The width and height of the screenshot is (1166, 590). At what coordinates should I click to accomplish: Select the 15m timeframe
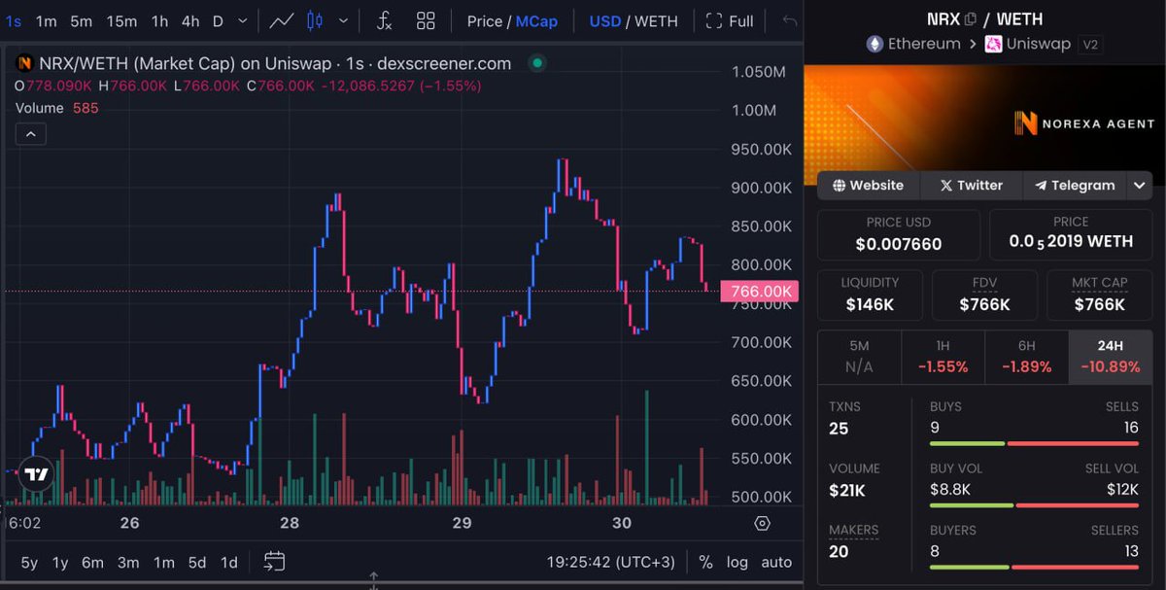[x=121, y=20]
